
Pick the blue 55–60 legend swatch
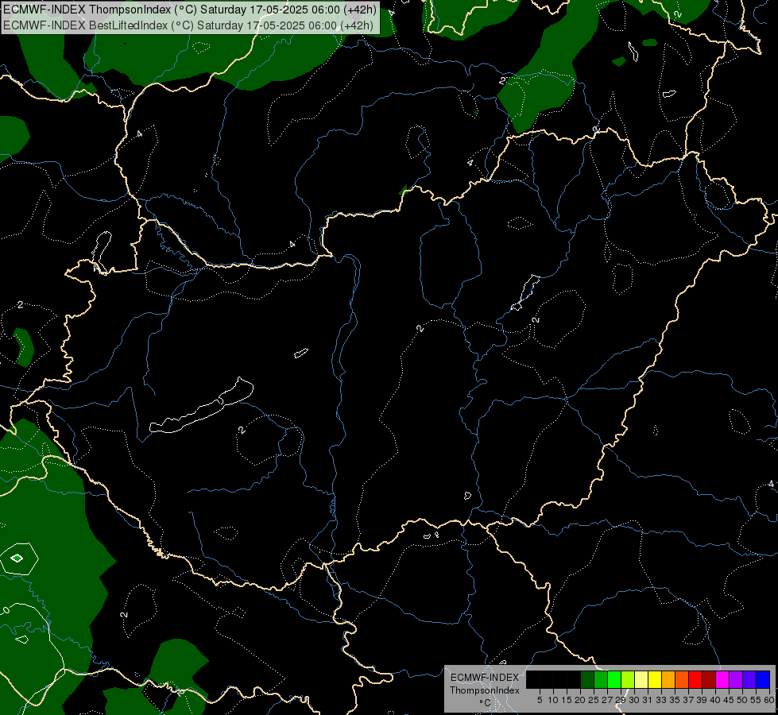pos(763,679)
